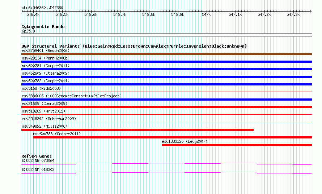This screenshot has height=194, width=322.
Task: Click label nsv600782 (Cooper2011)
Action: (46, 81)
